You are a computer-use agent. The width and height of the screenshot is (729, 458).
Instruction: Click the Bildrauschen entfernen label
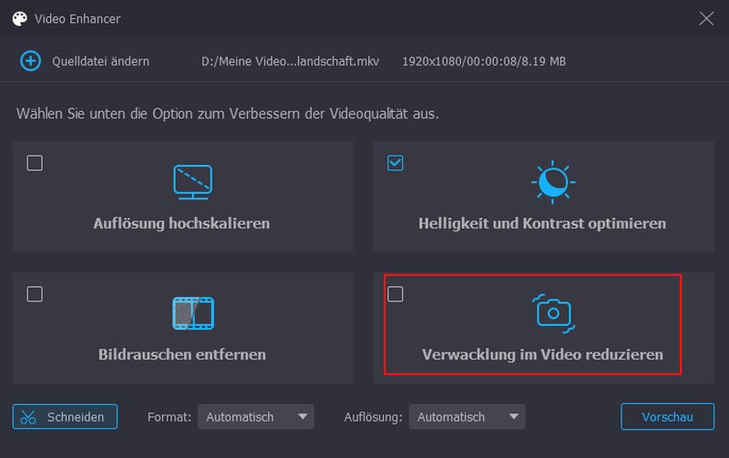pos(182,354)
